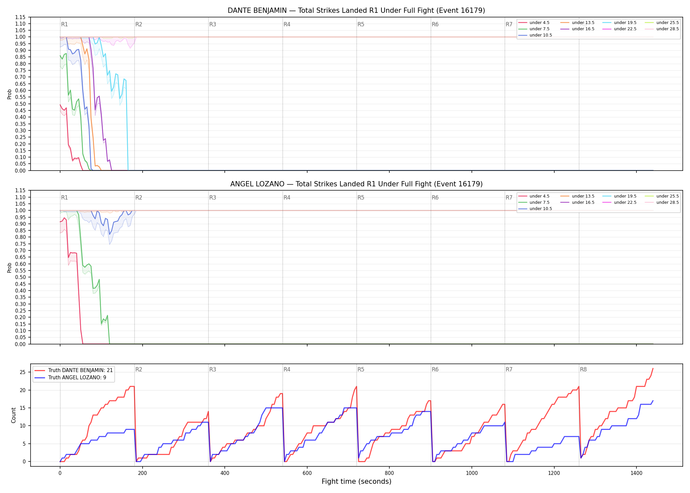Click the ANGEL LOZANO chart title
The width and height of the screenshot is (690, 493).
click(356, 184)
